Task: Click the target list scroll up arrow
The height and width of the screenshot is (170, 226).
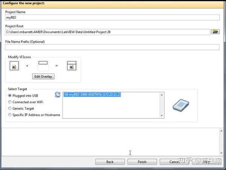Action: pyautogui.click(x=162, y=95)
